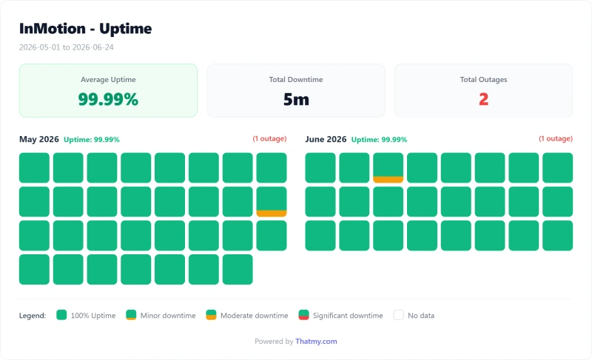
Task: Click the May 2026 month heading
Action: (x=39, y=139)
